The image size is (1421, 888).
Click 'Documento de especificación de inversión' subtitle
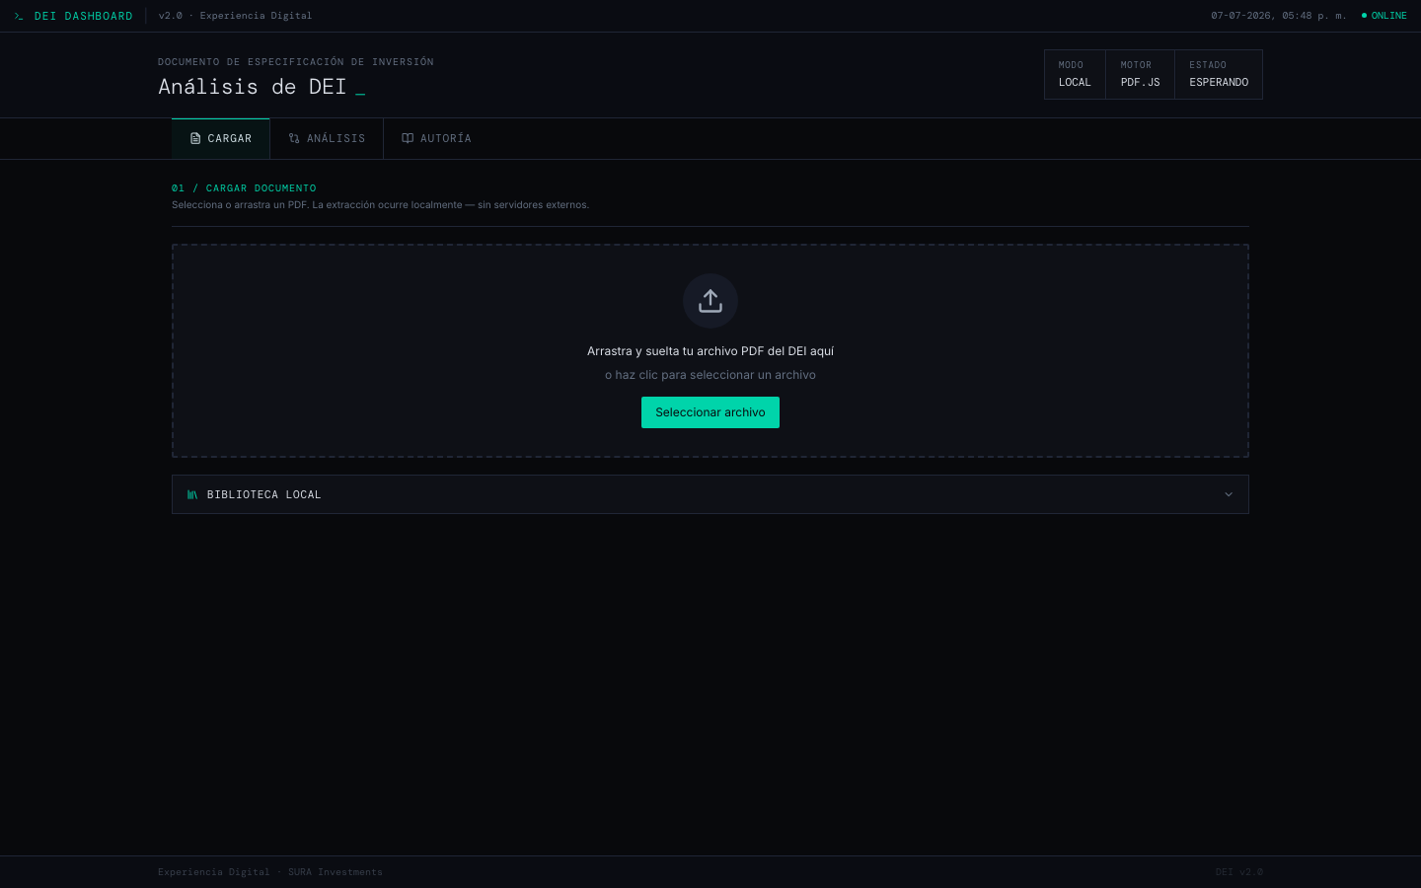tap(296, 62)
